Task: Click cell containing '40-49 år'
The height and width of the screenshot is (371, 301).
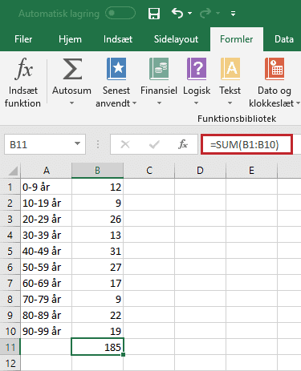Action: (46, 251)
